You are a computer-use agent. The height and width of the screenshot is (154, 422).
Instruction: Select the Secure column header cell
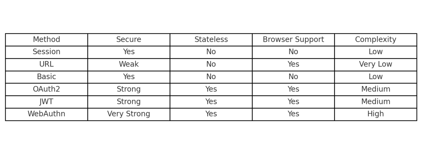pos(129,40)
